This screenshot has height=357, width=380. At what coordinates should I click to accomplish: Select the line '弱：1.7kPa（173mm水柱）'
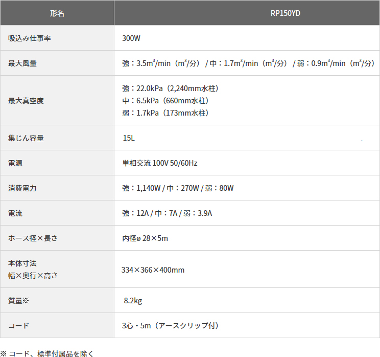click(x=165, y=113)
